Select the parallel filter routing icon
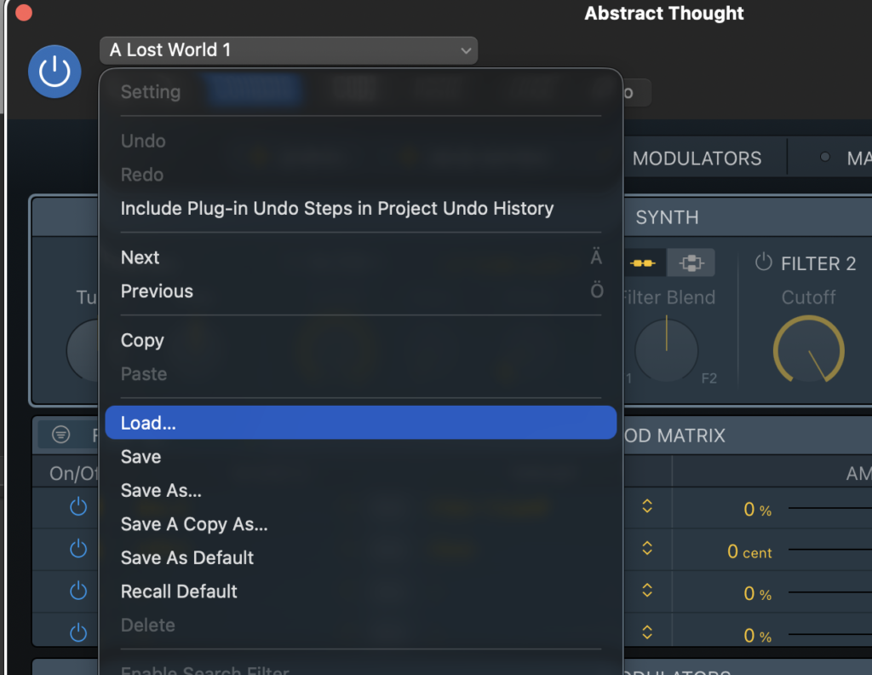Viewport: 872px width, 675px height. tap(690, 263)
